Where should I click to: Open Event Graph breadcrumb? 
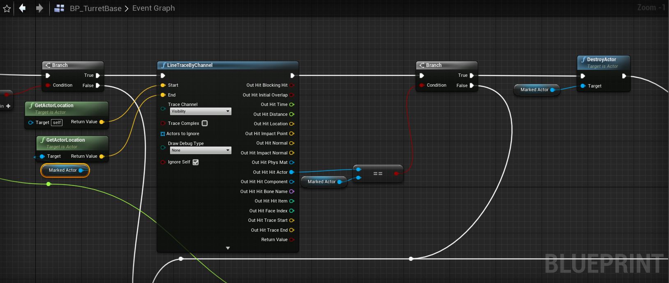click(153, 8)
